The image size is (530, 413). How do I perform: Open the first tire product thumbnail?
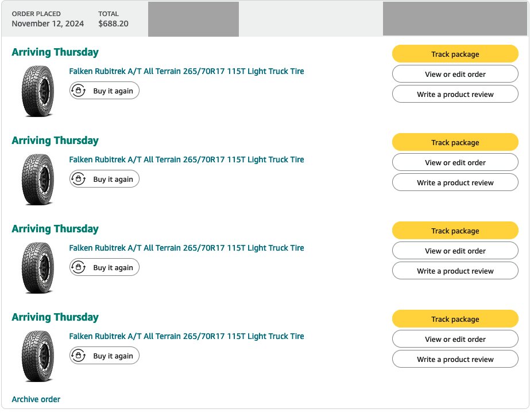tap(38, 91)
